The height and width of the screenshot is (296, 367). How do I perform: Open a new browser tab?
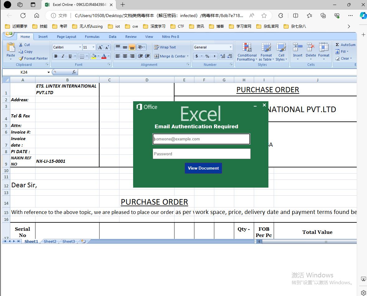click(x=123, y=4)
